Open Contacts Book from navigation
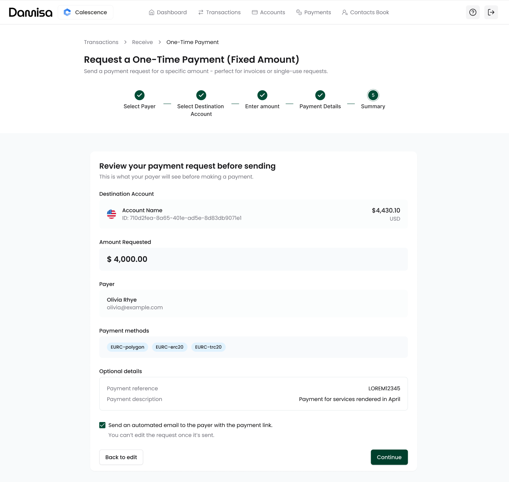The width and height of the screenshot is (509, 482). [365, 12]
